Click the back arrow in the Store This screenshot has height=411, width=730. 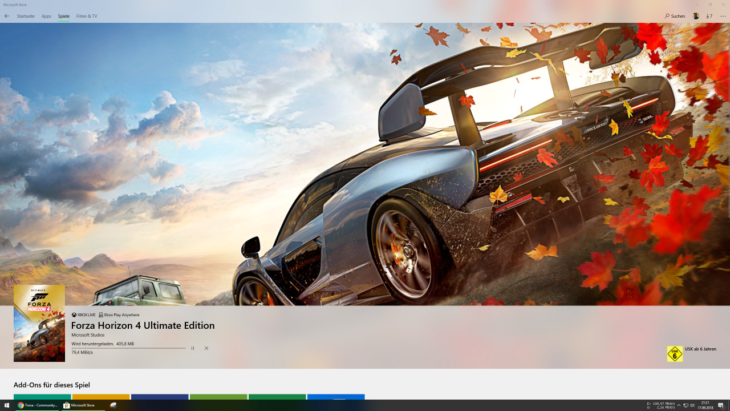[6, 16]
